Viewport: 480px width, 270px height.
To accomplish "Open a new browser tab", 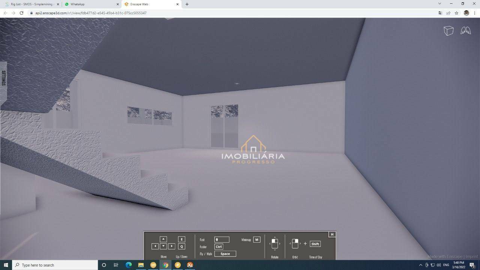I will 187,4.
